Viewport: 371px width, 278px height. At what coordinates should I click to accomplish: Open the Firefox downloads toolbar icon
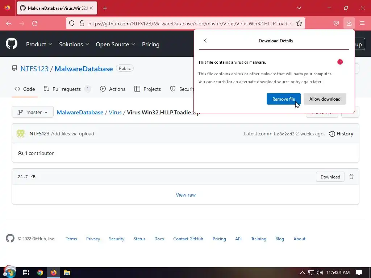click(x=349, y=23)
